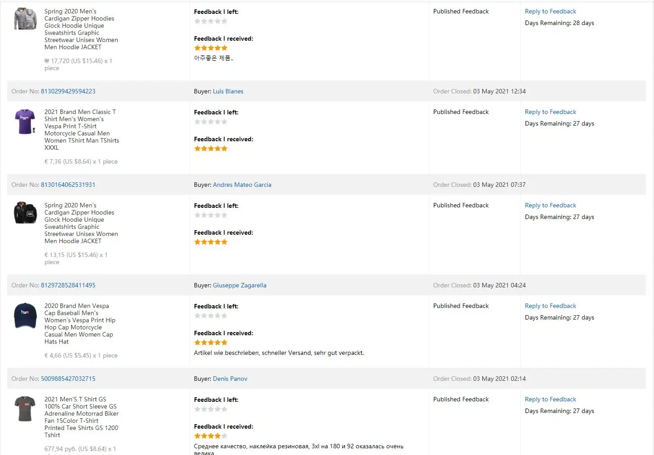Image resolution: width=654 pixels, height=455 pixels.
Task: Reply to Feedback for the Vespa baseball cap
Action: point(550,306)
